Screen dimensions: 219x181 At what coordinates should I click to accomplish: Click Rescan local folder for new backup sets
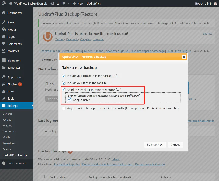[x=107, y=164]
